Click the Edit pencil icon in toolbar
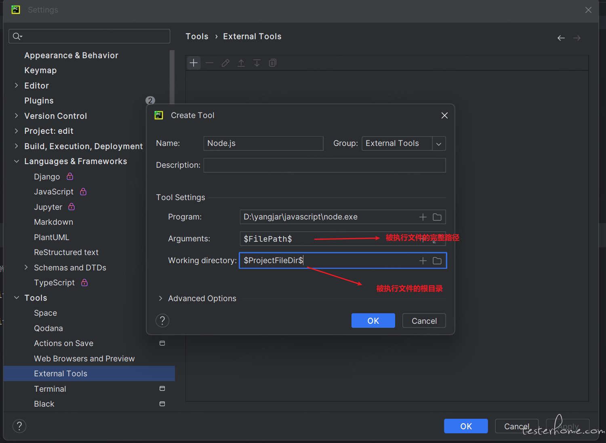The height and width of the screenshot is (443, 606). [225, 63]
